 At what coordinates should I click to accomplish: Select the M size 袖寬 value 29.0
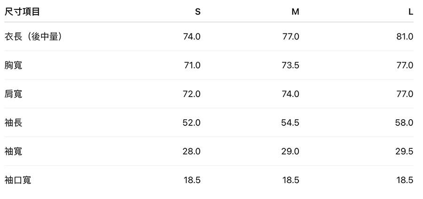(x=290, y=151)
